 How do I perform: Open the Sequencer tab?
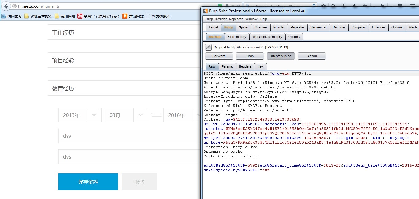pyautogui.click(x=318, y=27)
